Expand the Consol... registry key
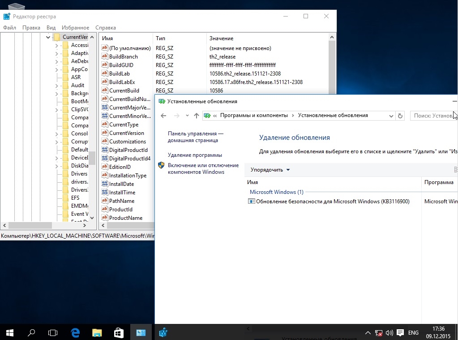458x340 pixels. click(x=57, y=134)
